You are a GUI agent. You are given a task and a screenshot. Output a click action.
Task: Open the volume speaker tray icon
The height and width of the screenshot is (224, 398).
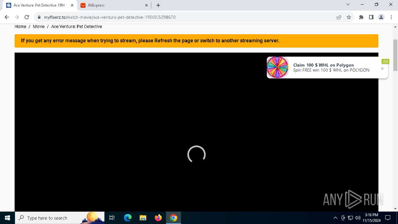358,218
